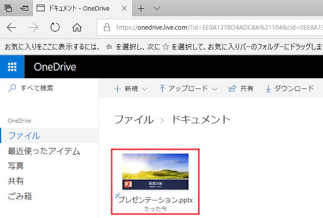Click the 共有 button in toolbar
The width and height of the screenshot is (323, 218).
click(x=241, y=89)
